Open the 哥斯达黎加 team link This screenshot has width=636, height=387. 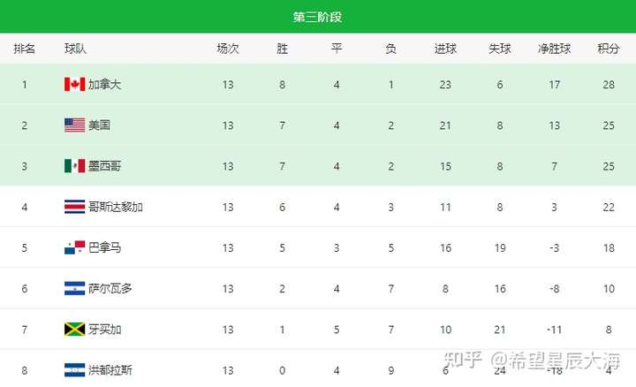click(x=116, y=207)
